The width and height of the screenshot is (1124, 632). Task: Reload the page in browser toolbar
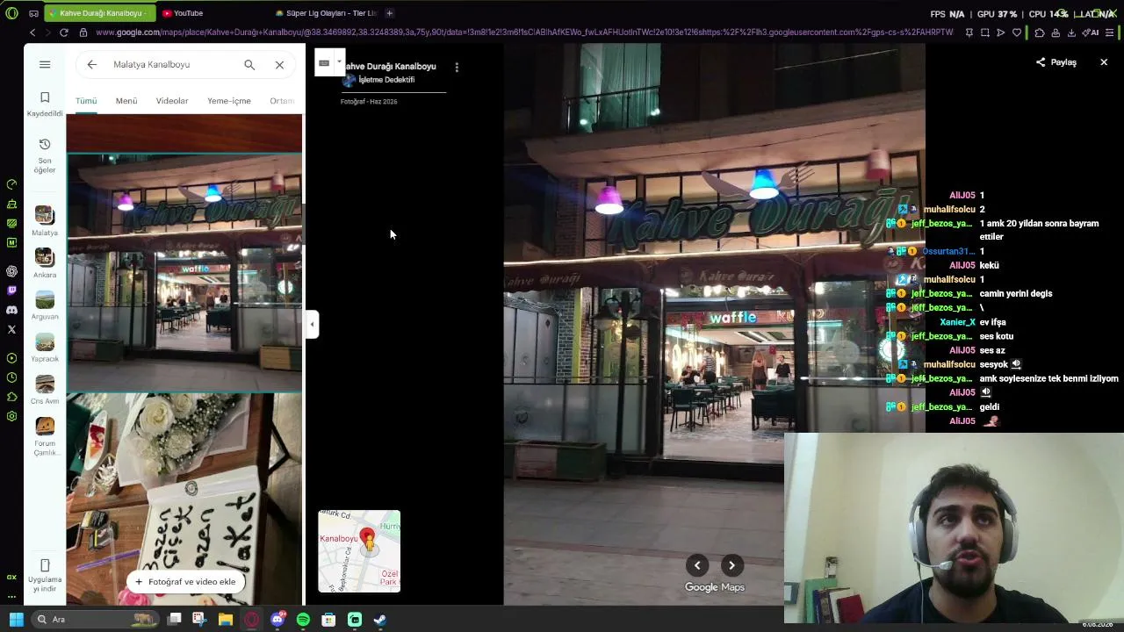point(64,32)
